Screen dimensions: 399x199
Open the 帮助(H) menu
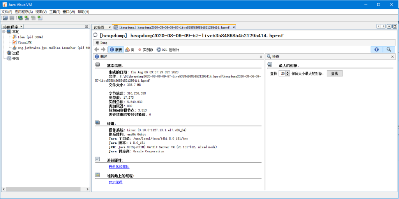coord(83,12)
